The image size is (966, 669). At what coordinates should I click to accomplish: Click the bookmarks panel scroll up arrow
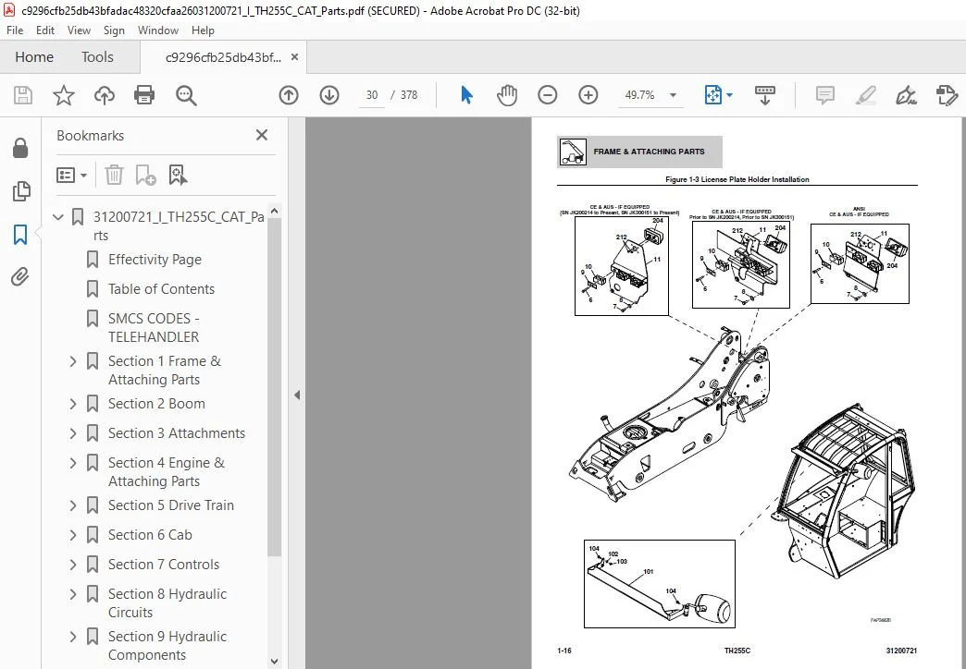(274, 211)
